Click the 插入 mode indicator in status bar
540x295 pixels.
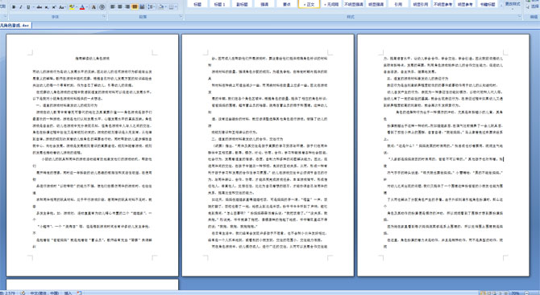tap(68, 293)
